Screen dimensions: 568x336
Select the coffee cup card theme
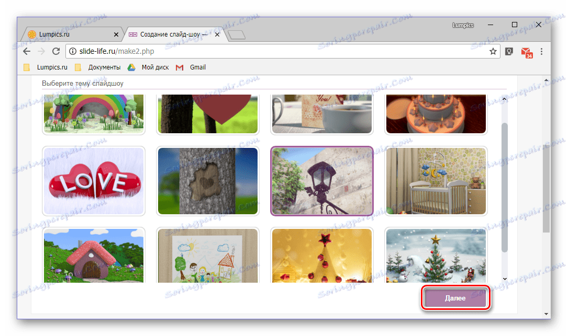pos(322,114)
